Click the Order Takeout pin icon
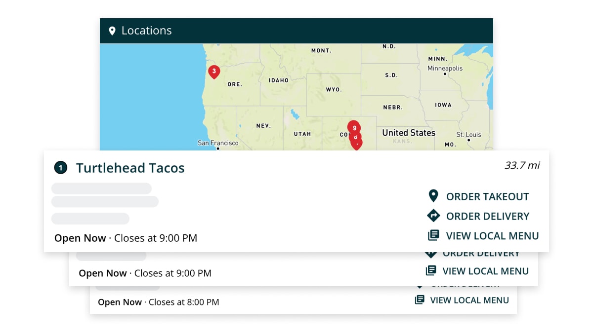The height and width of the screenshot is (333, 593). coord(433,196)
